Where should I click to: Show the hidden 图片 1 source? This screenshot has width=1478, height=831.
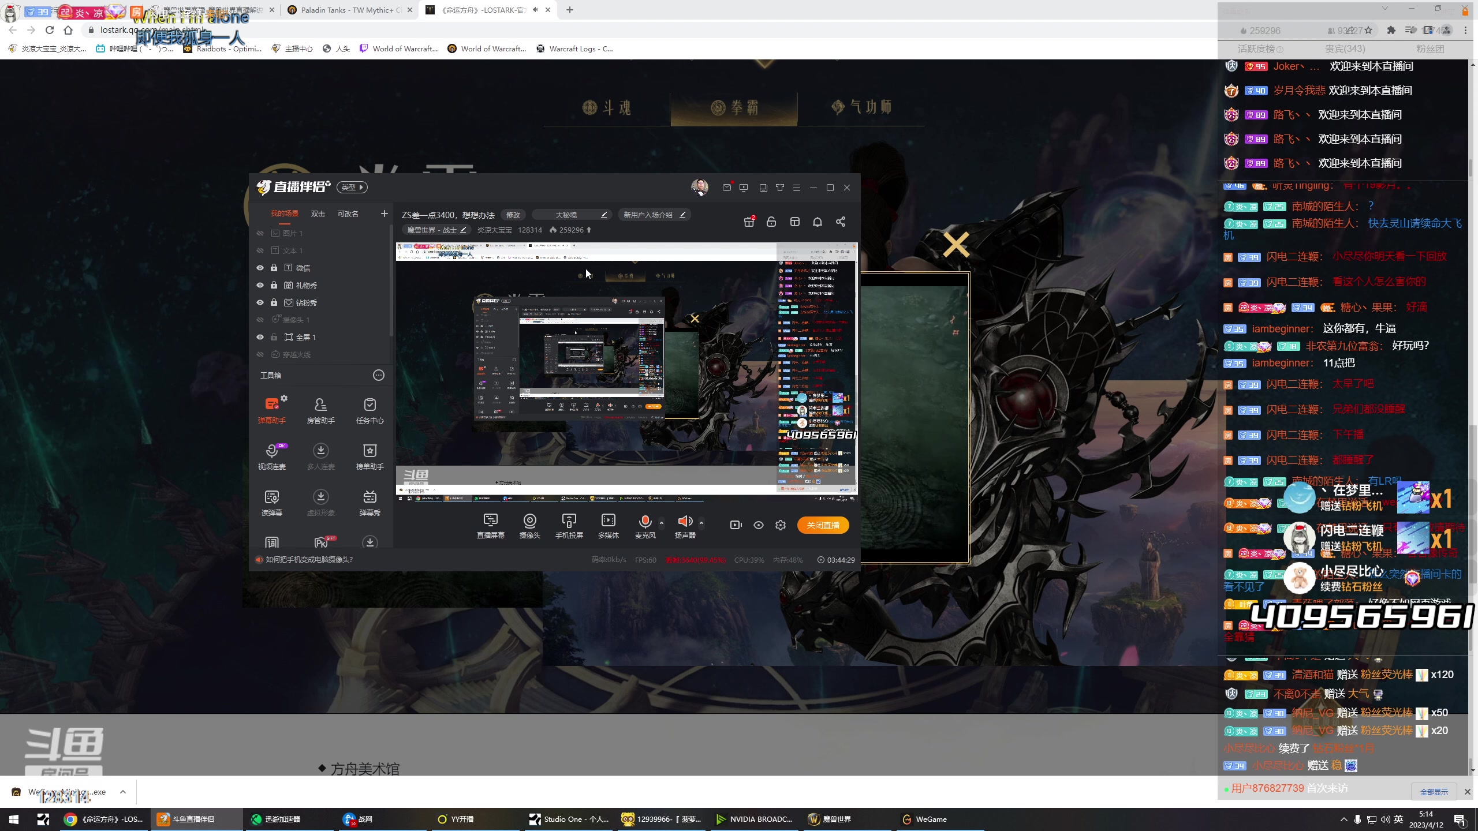coord(260,233)
